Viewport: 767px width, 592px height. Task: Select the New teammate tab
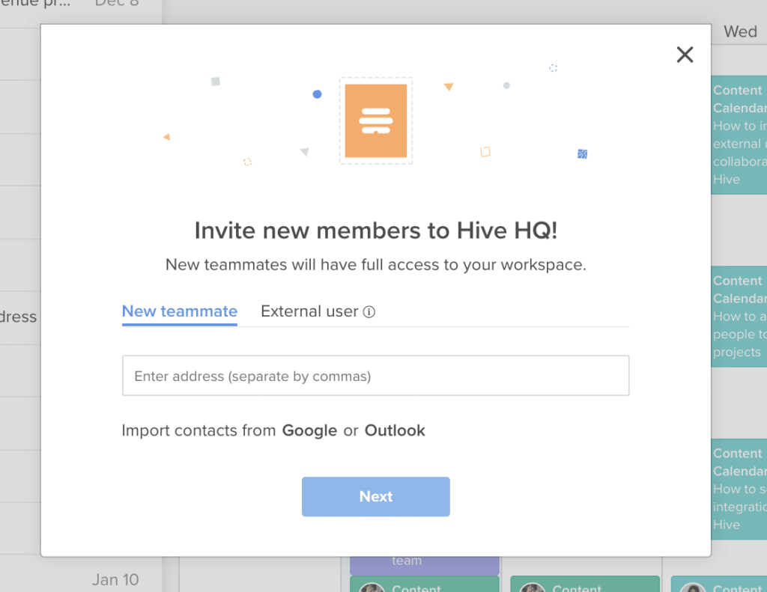tap(179, 311)
